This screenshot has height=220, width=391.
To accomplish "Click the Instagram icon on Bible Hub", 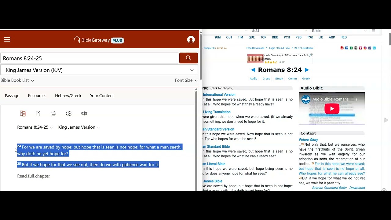I will [x=365, y=48].
